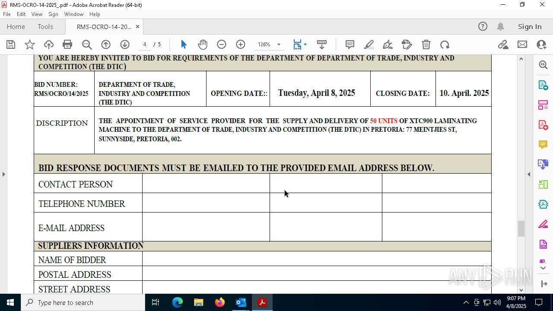Delete with trash can icon

pos(426,44)
